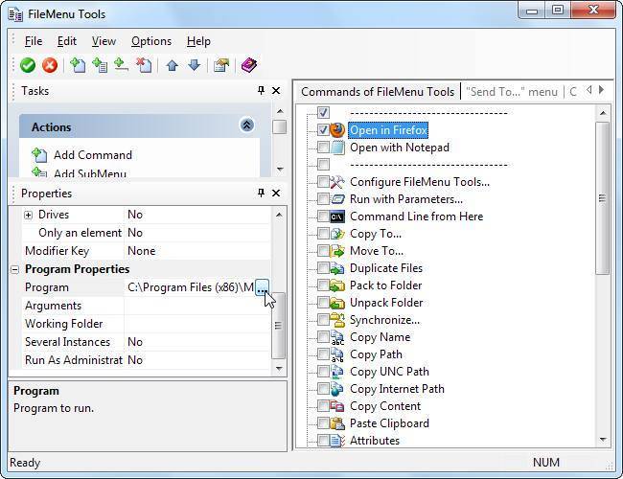Collapse the Actions section chevron
Viewport: 623px width, 479px height.
[x=246, y=125]
